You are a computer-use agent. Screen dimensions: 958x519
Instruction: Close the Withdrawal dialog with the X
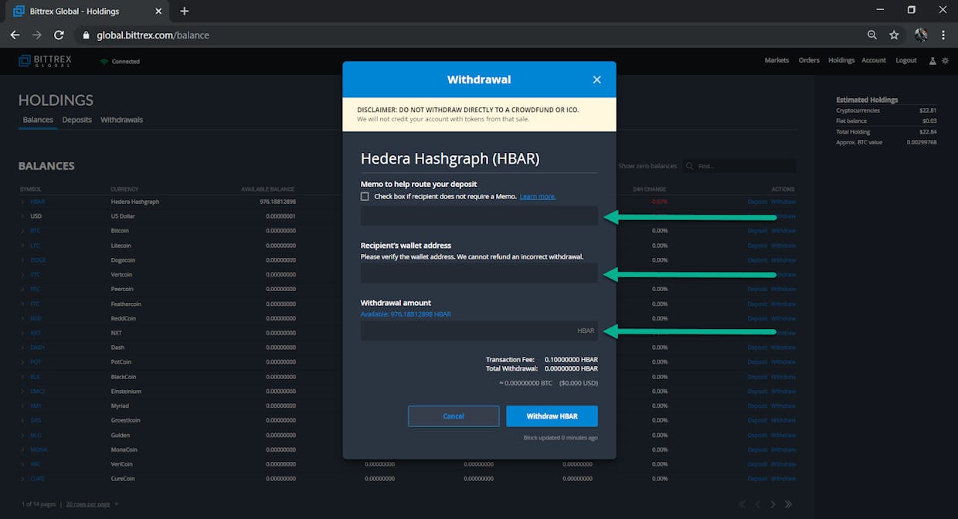point(596,80)
